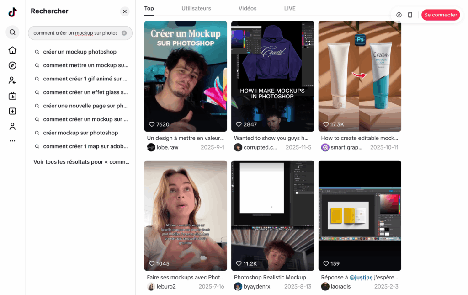This screenshot has height=295, width=468.
Task: Click the TikTok coin icon near Se connecter
Action: coord(399,15)
